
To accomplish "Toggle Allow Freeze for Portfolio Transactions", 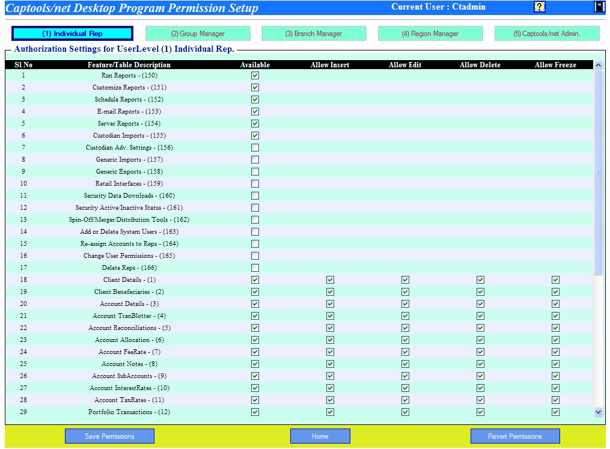I will click(x=555, y=412).
